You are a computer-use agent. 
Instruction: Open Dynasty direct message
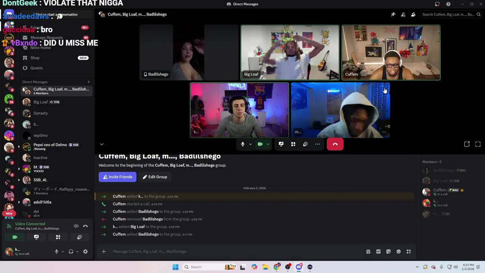click(56, 113)
